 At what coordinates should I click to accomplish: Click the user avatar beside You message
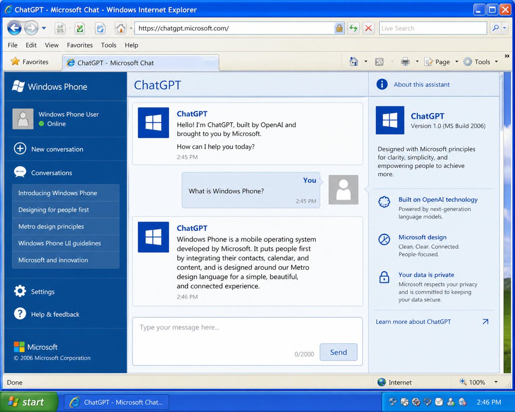[343, 190]
